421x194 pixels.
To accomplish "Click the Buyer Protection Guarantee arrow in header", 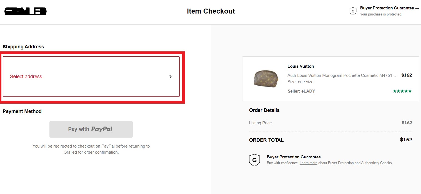I will point(417,8).
